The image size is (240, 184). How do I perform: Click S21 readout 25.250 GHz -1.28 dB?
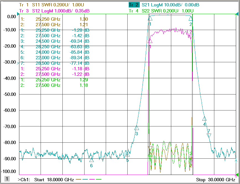(x=55, y=30)
